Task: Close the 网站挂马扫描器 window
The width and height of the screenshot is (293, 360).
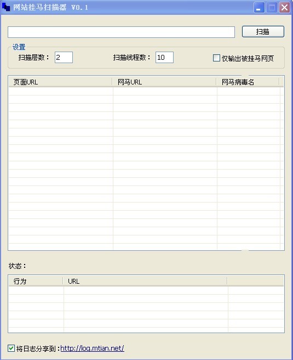Action: tap(285, 8)
